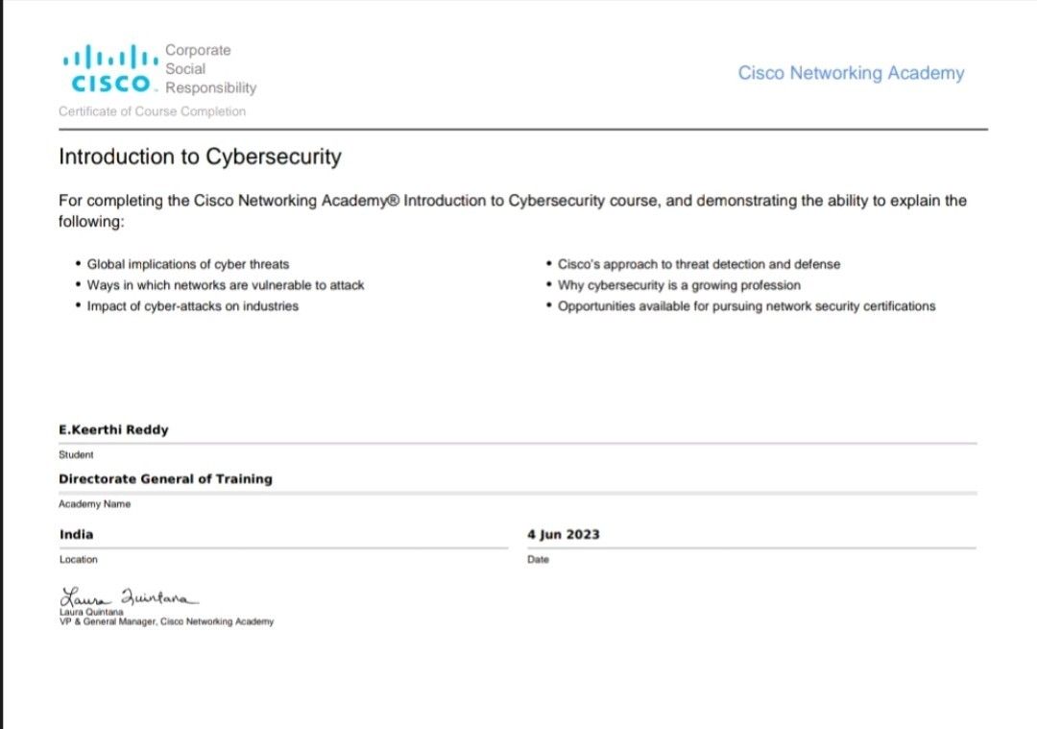The width and height of the screenshot is (1037, 729).
Task: Click Cisco's approach to threat detection bullet
Action: point(698,264)
